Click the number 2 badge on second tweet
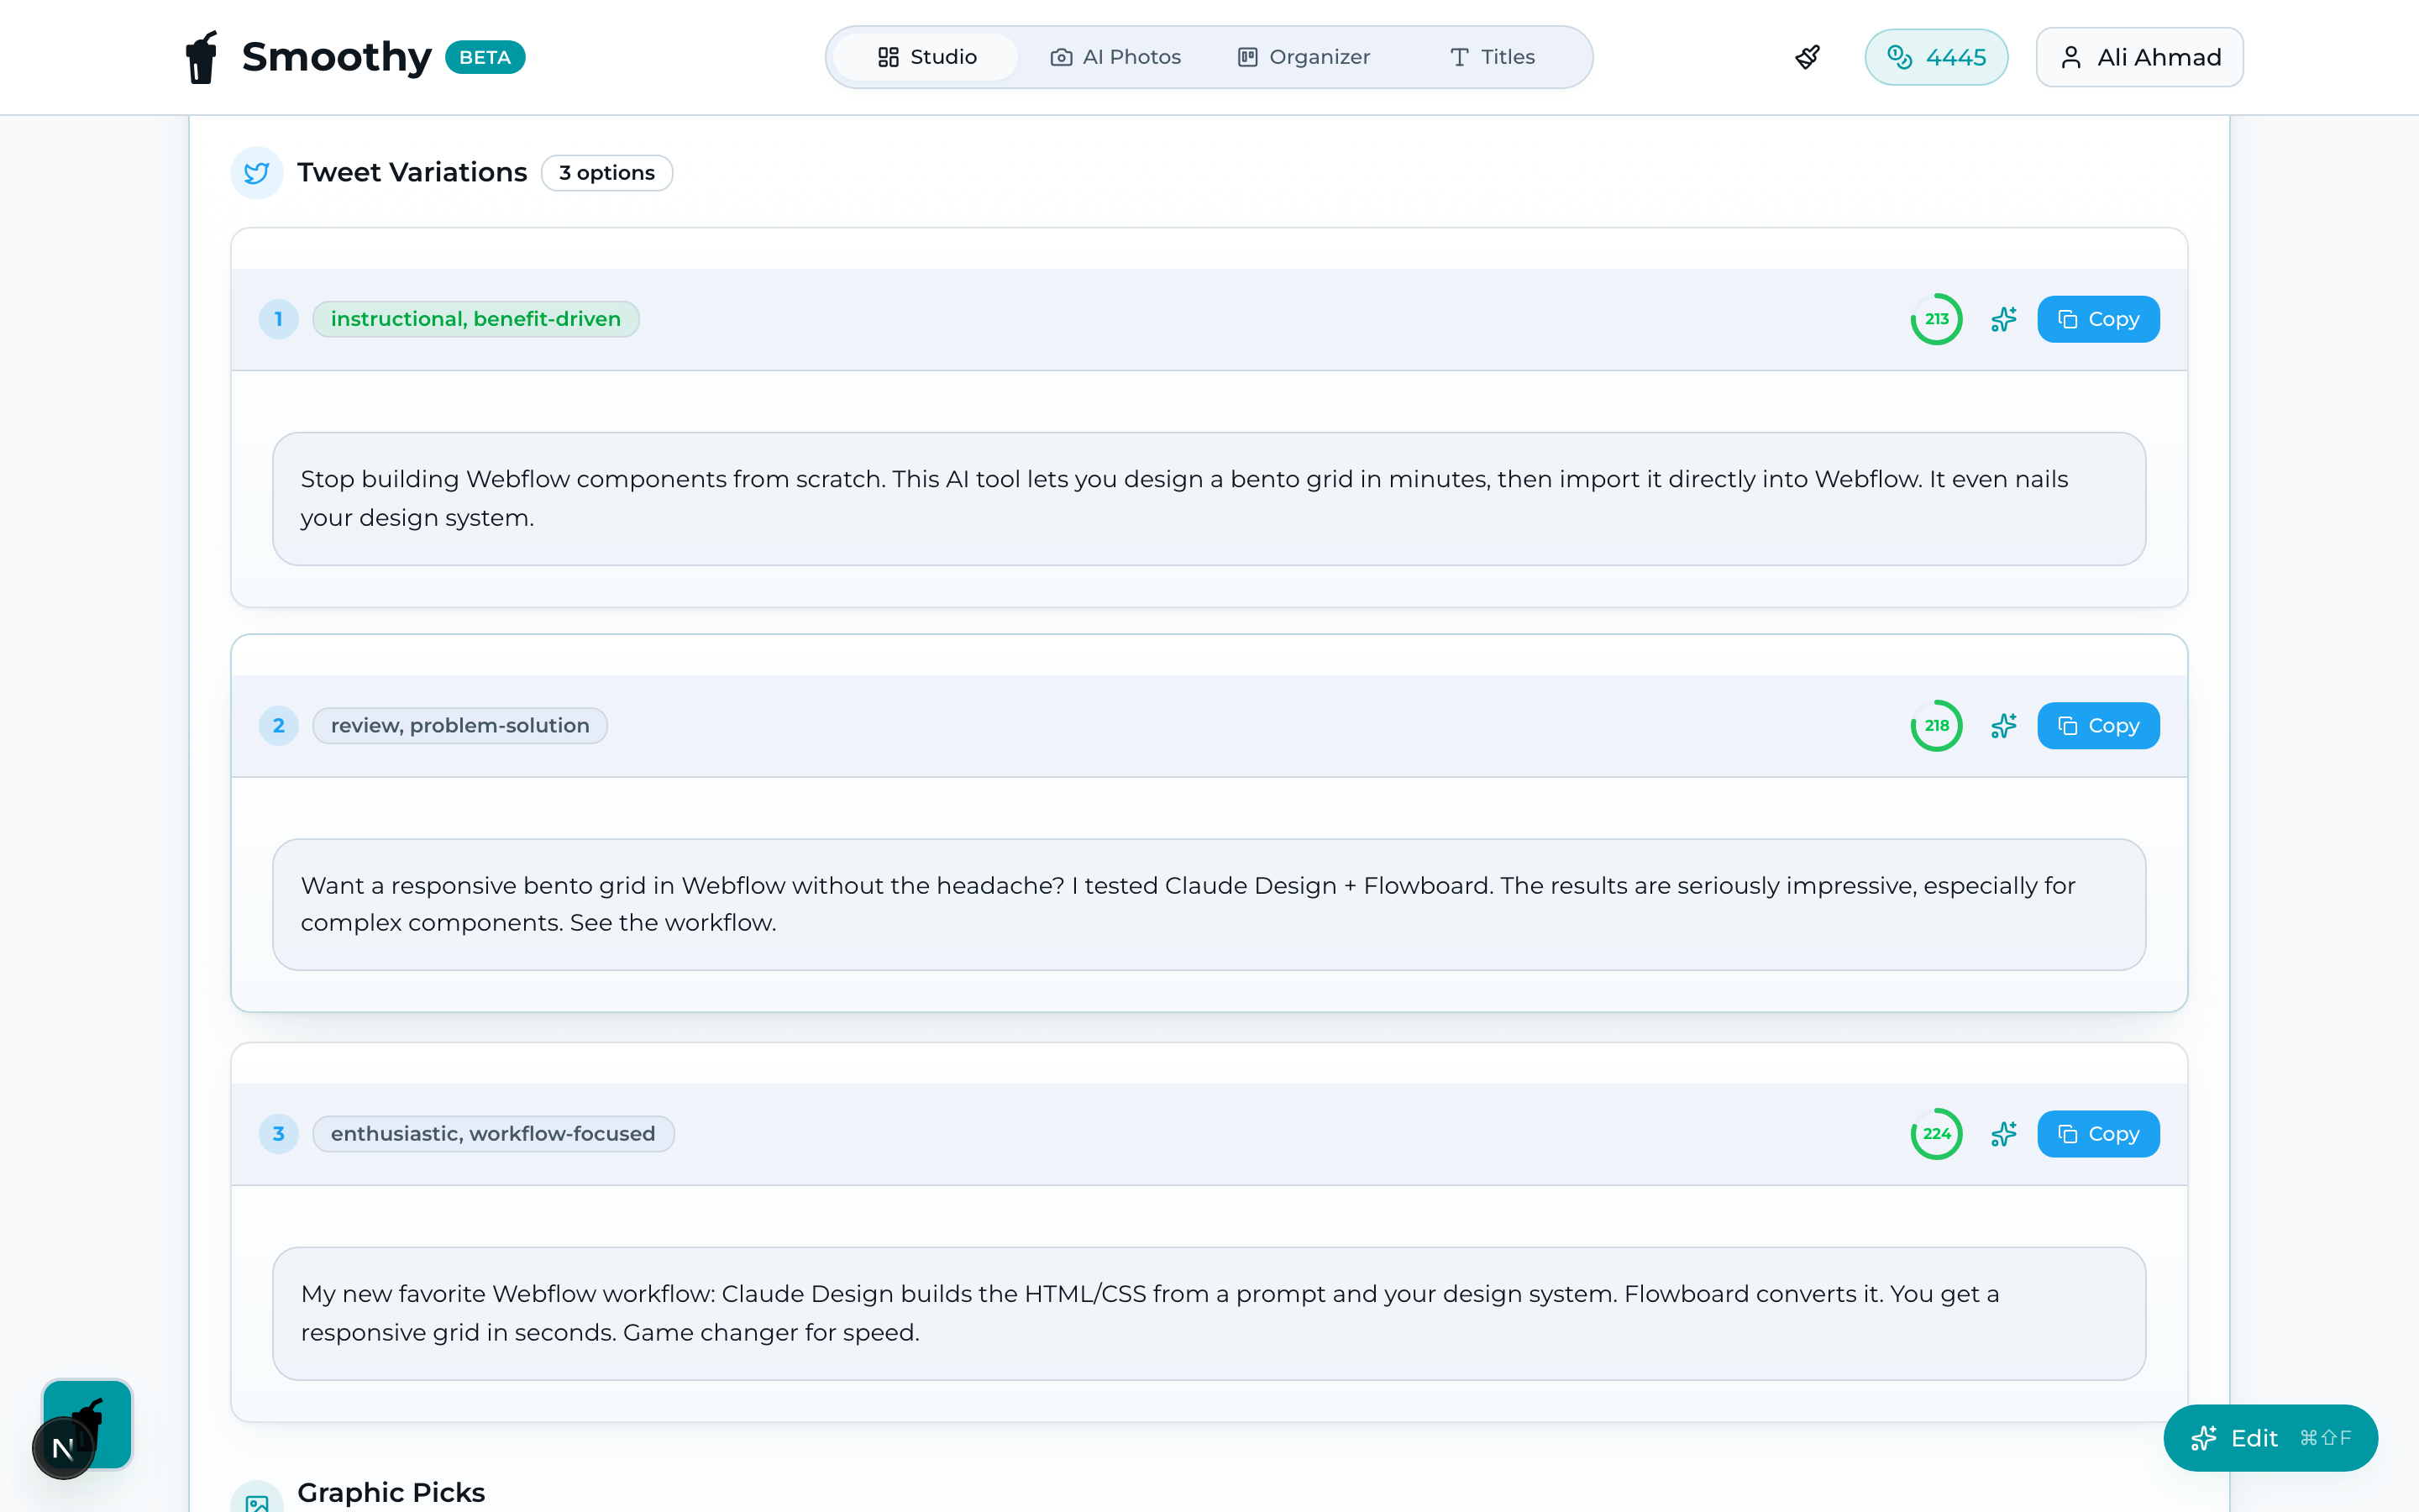Screen dimensions: 2419x1512 point(279,726)
